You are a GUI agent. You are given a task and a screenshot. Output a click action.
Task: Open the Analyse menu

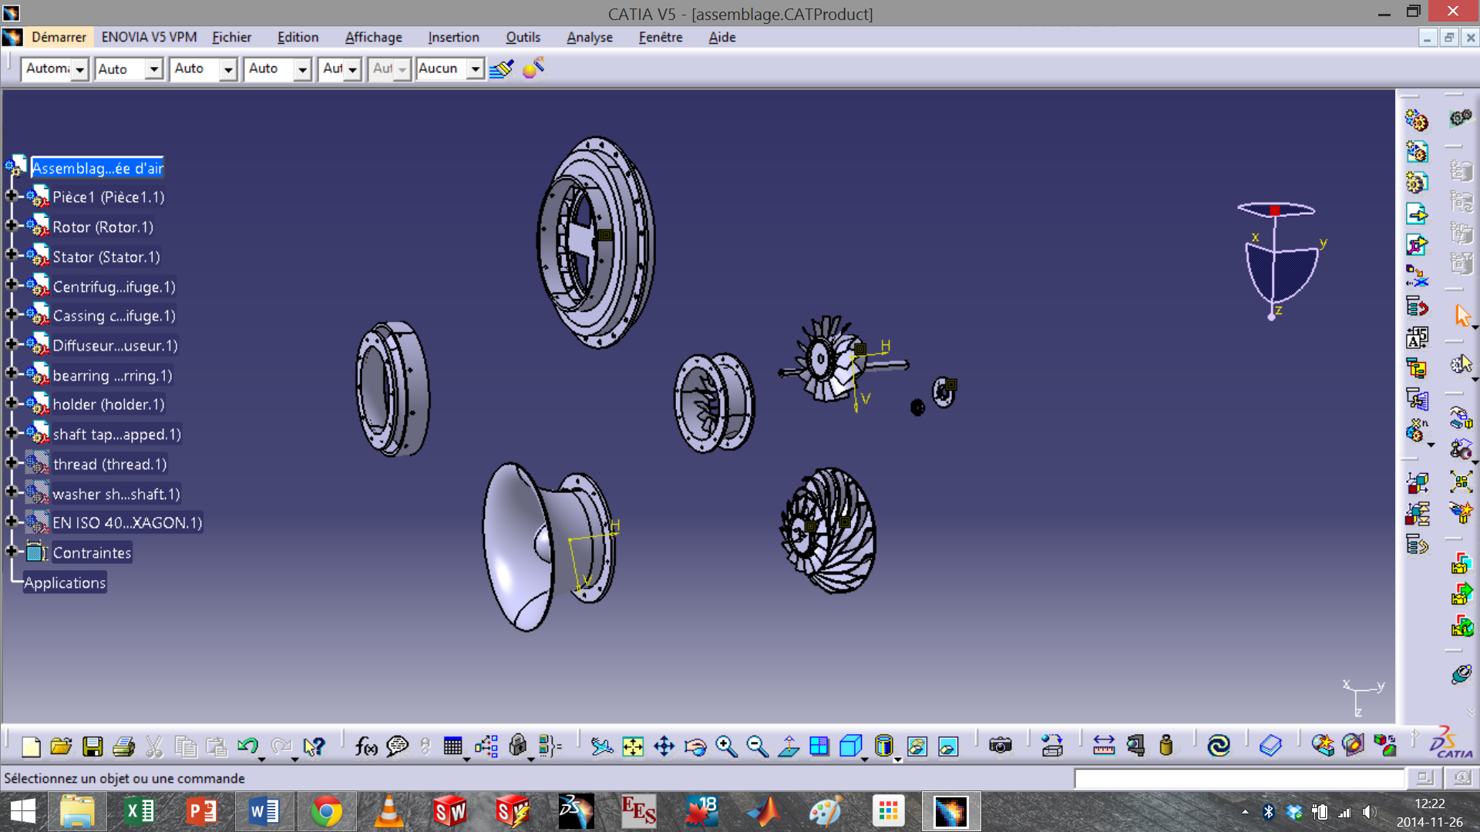(x=589, y=37)
